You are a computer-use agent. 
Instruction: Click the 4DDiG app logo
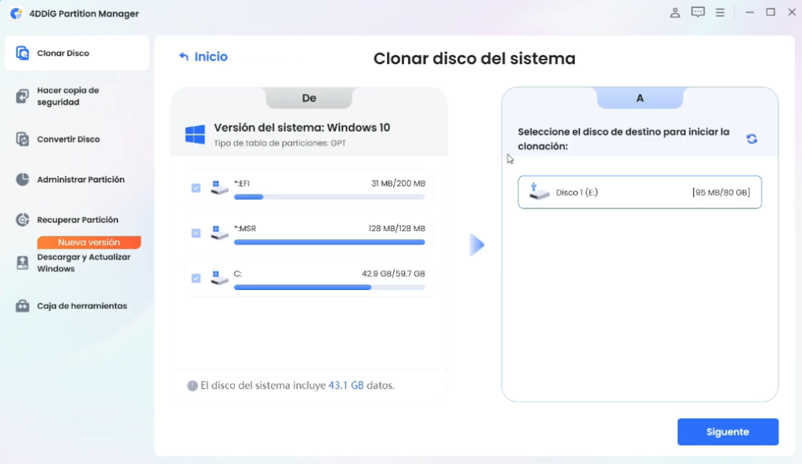[16, 13]
